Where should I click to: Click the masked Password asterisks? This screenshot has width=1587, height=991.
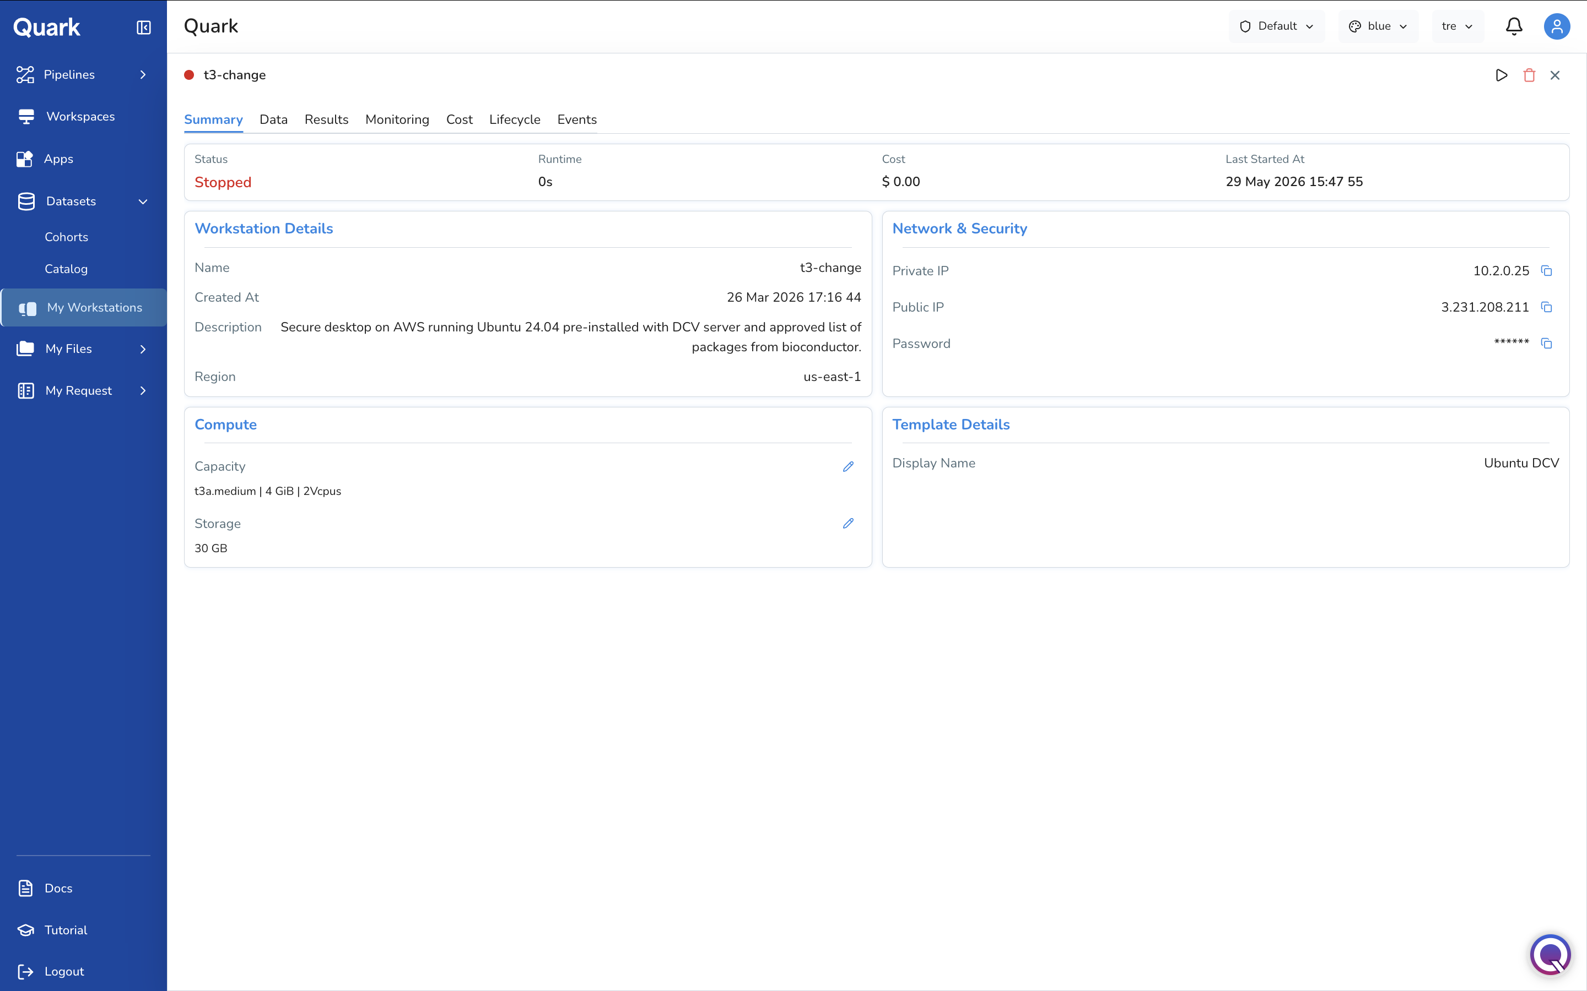point(1512,342)
